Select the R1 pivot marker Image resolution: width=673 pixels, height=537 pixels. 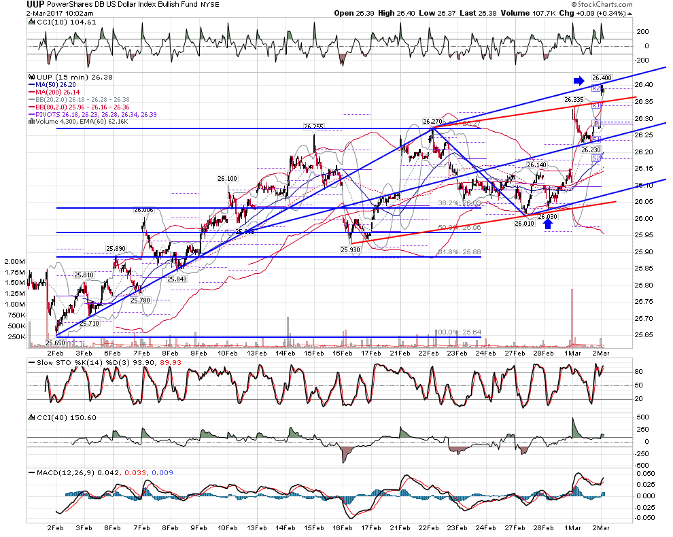pyautogui.click(x=596, y=105)
